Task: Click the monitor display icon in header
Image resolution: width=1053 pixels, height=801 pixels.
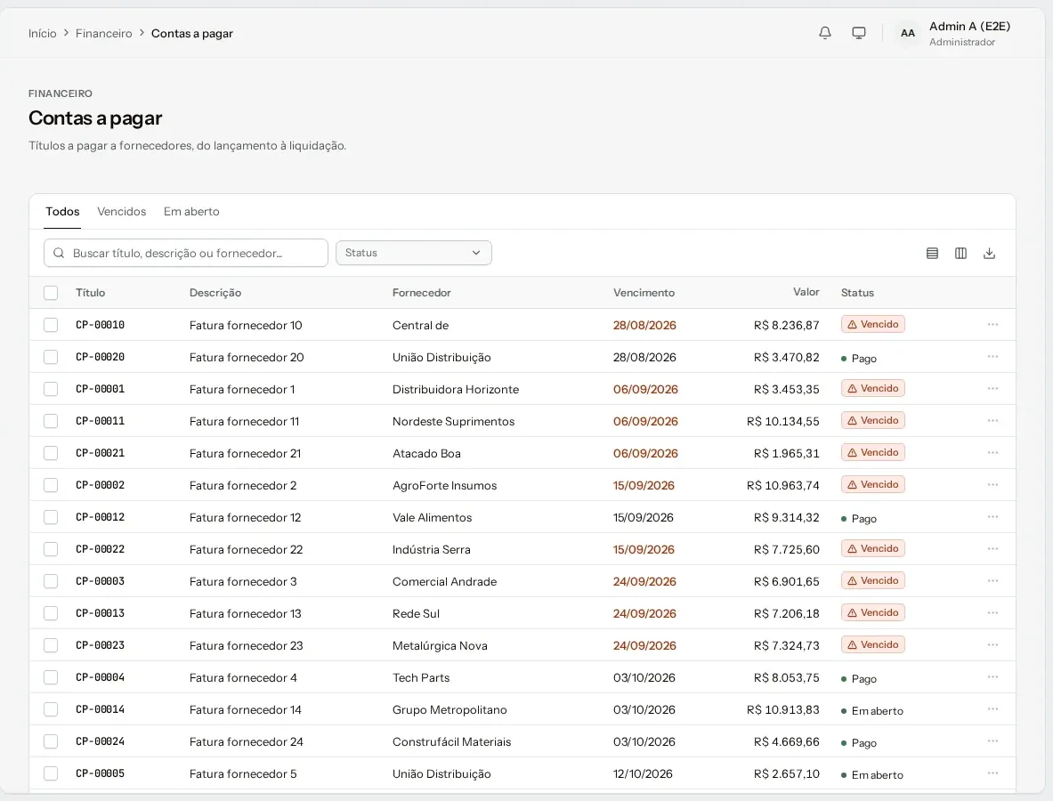Action: tap(858, 33)
